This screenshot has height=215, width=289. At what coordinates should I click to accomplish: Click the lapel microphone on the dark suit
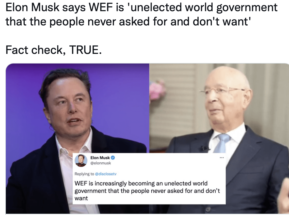(205, 148)
